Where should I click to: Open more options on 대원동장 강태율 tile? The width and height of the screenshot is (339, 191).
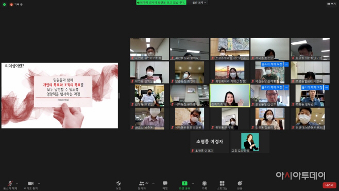(x=286, y=64)
